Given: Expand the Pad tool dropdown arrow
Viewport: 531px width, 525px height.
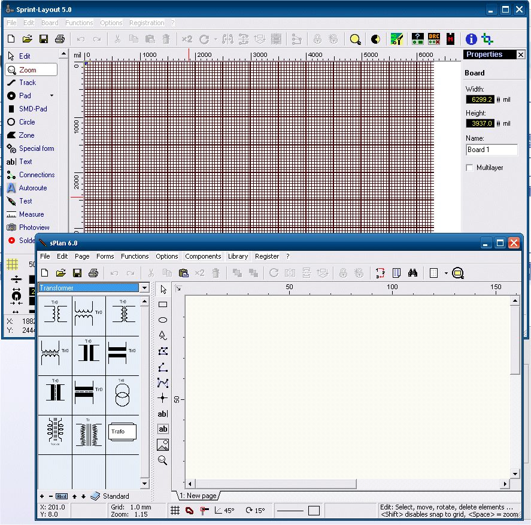Looking at the screenshot, I should (52, 96).
